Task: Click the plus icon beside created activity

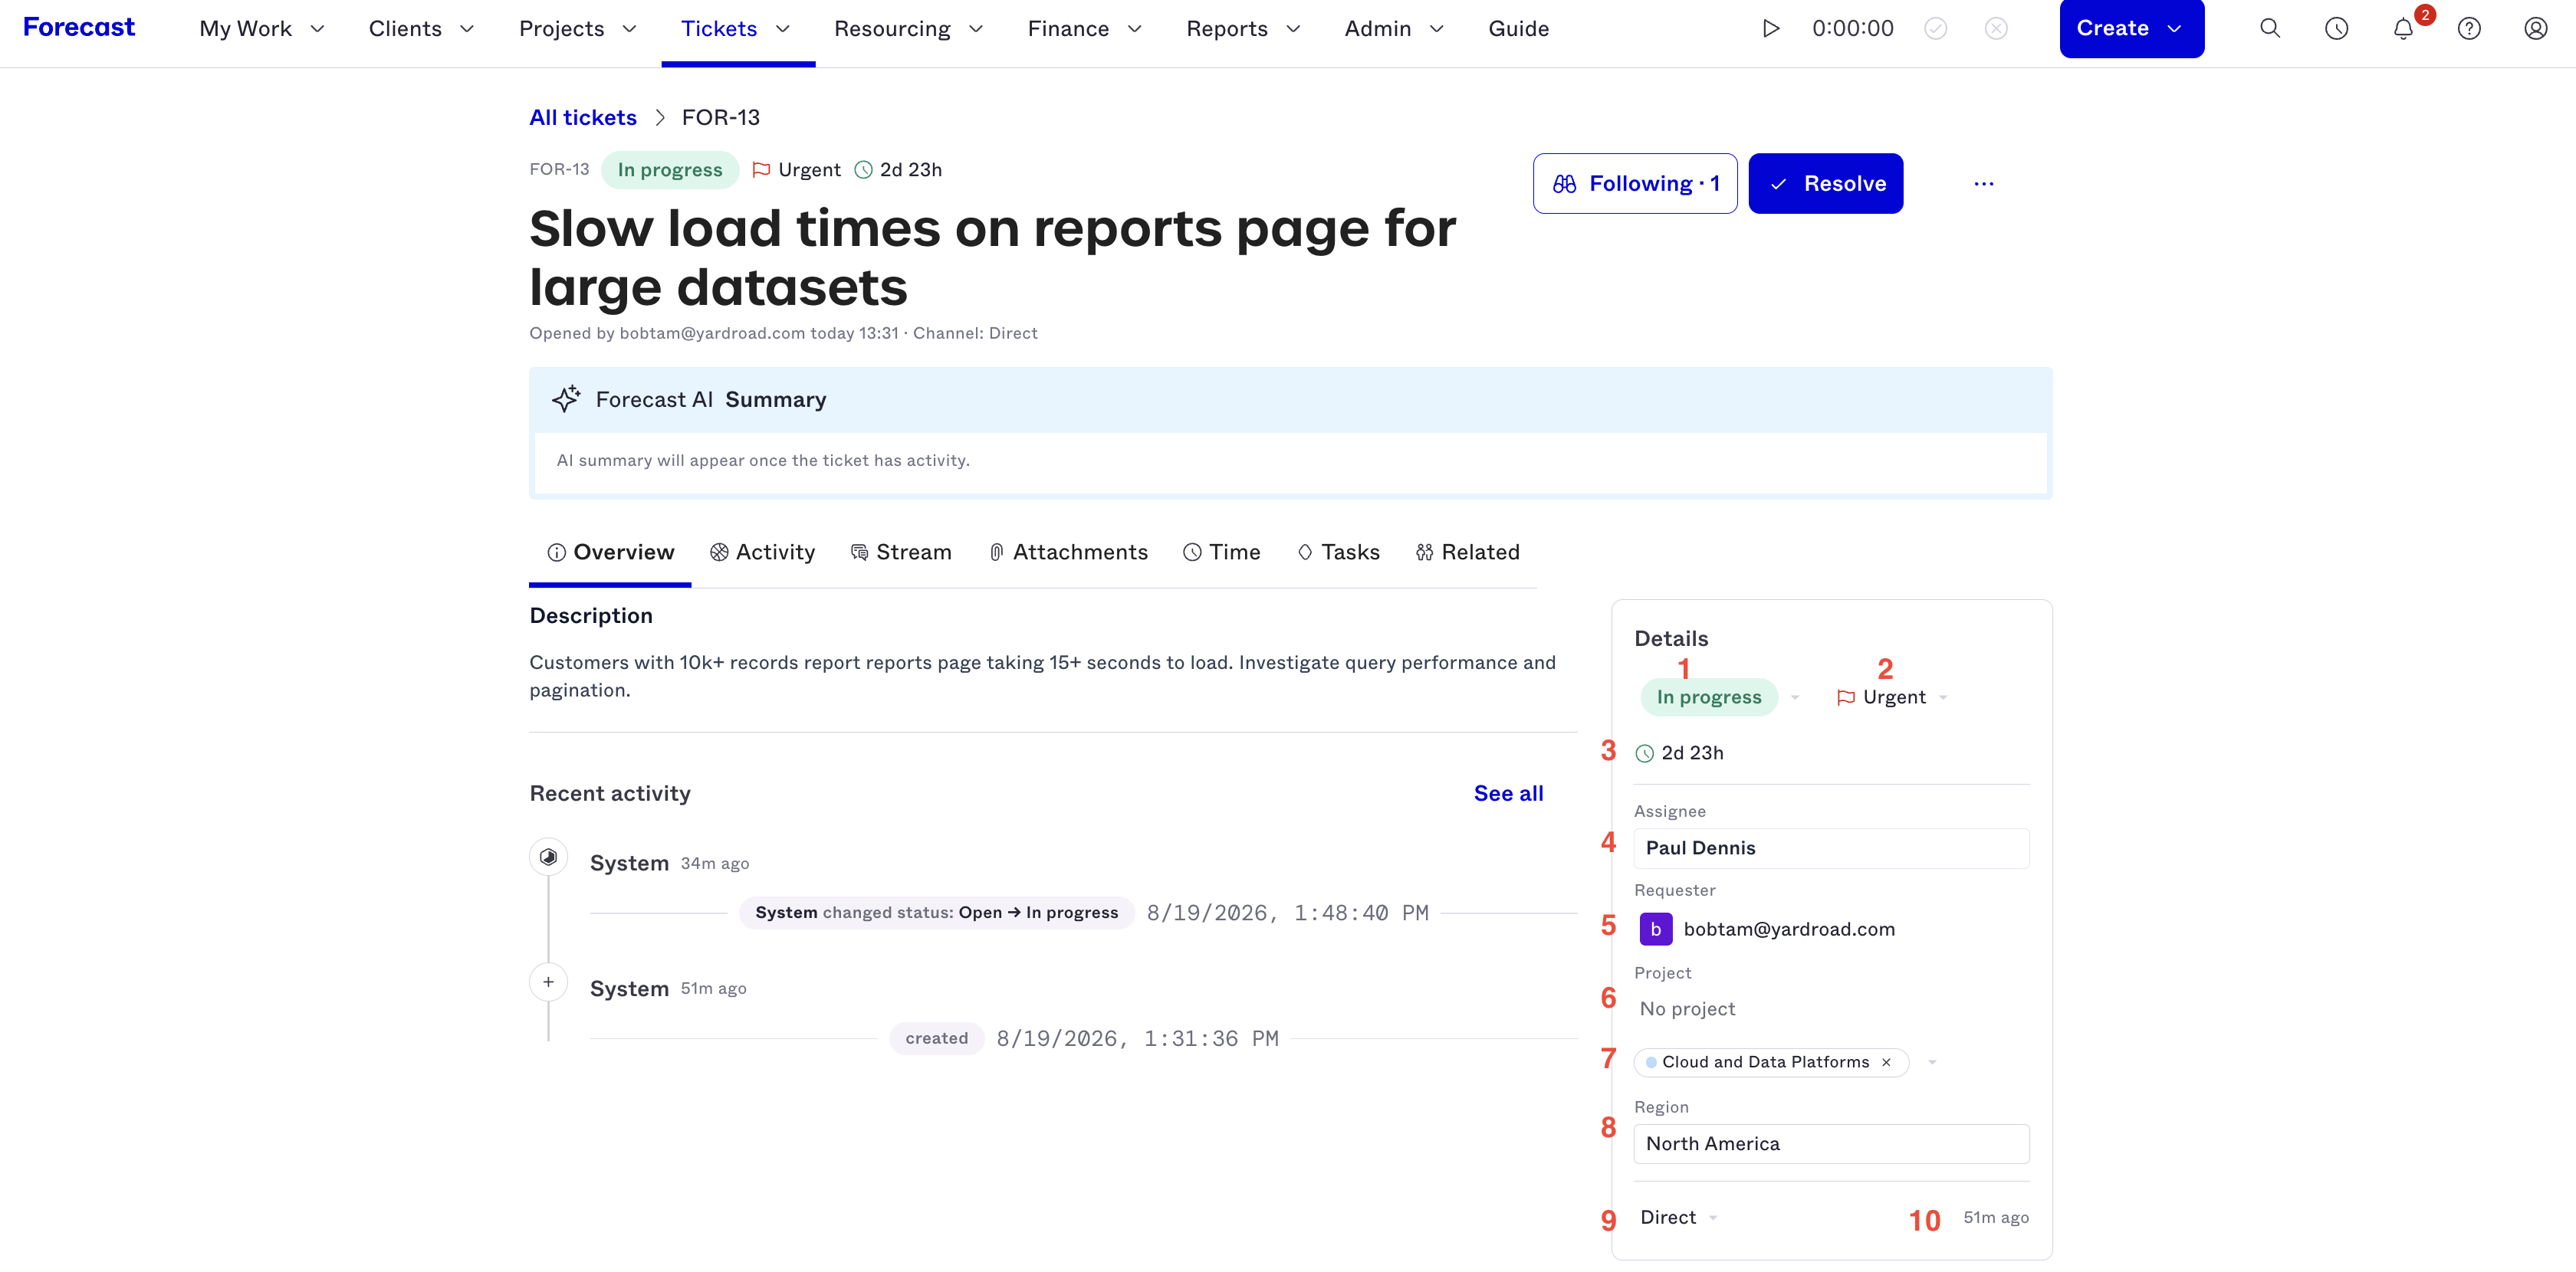Action: (x=548, y=982)
